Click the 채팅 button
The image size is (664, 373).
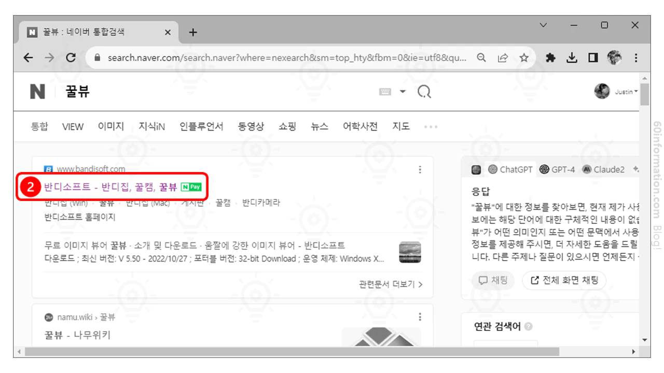(493, 280)
